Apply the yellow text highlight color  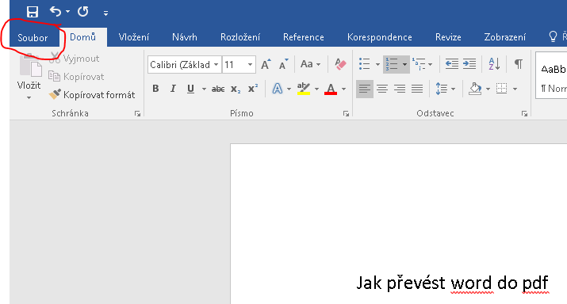[304, 89]
